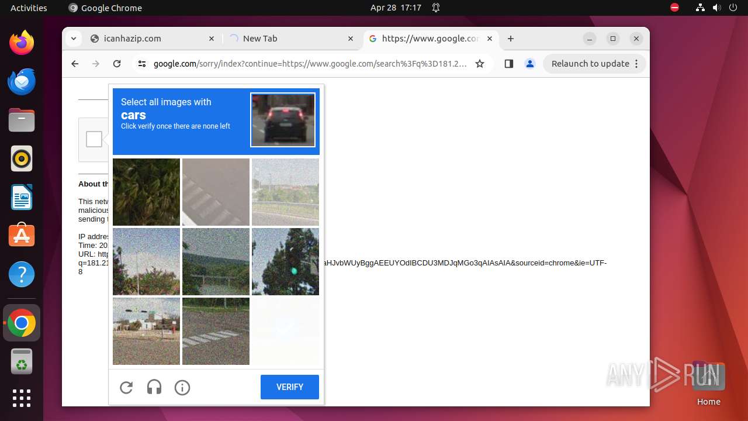Toggle the Chrome side panel
This screenshot has height=421, width=748.
pos(508,64)
